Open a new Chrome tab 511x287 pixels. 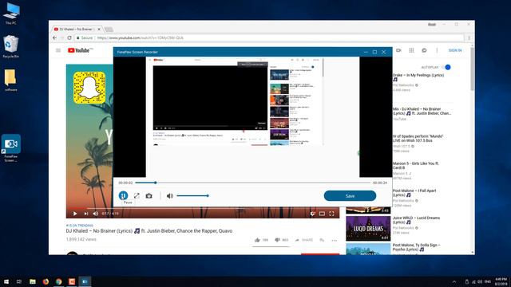pos(109,29)
